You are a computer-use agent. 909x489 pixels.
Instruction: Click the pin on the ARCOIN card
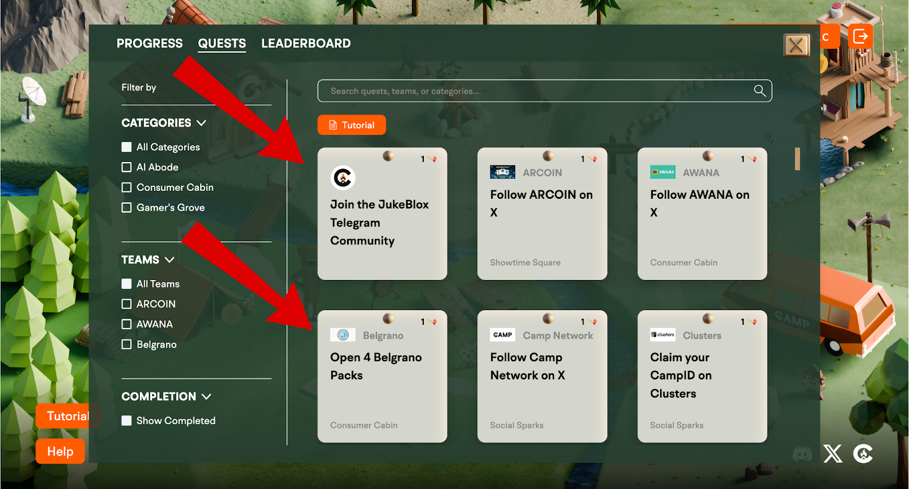click(x=548, y=156)
